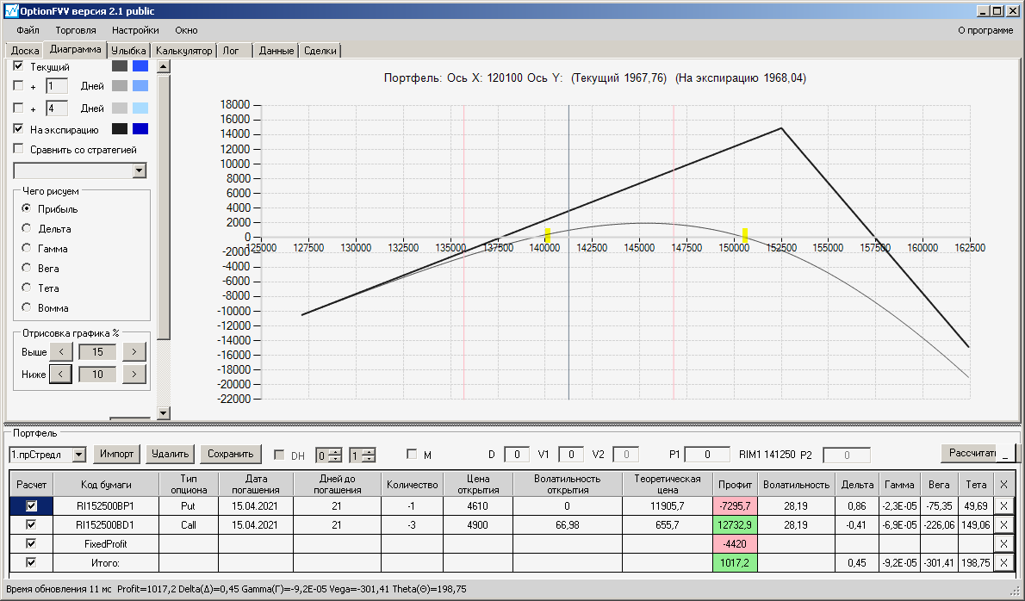Image resolution: width=1025 pixels, height=601 pixels.
Task: Click the blue Текущий color swatch
Action: point(140,66)
